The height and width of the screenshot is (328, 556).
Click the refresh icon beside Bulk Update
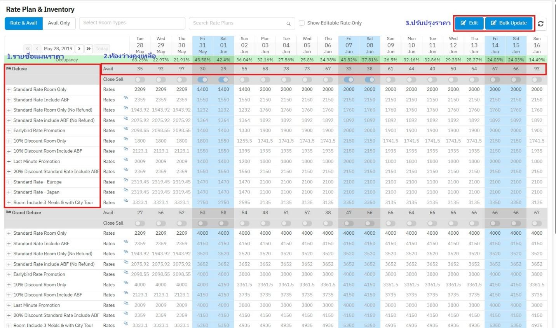click(x=540, y=24)
